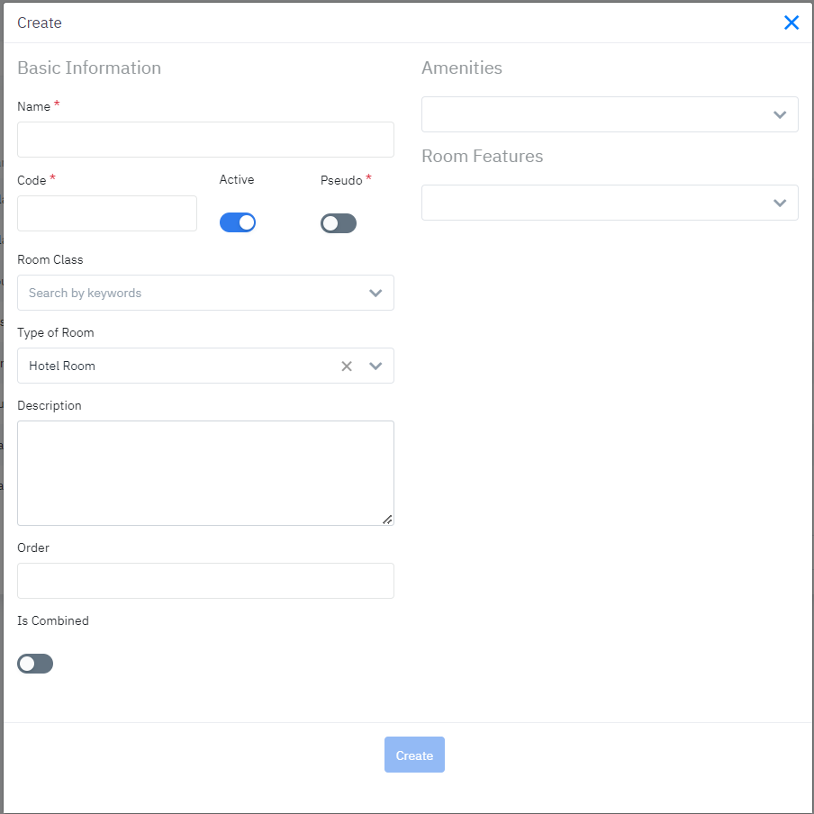Screen dimensions: 814x814
Task: Click the Description textarea resize handle
Action: coord(387,519)
